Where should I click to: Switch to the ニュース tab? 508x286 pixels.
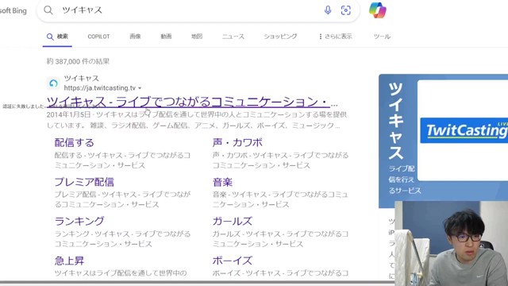pyautogui.click(x=233, y=37)
